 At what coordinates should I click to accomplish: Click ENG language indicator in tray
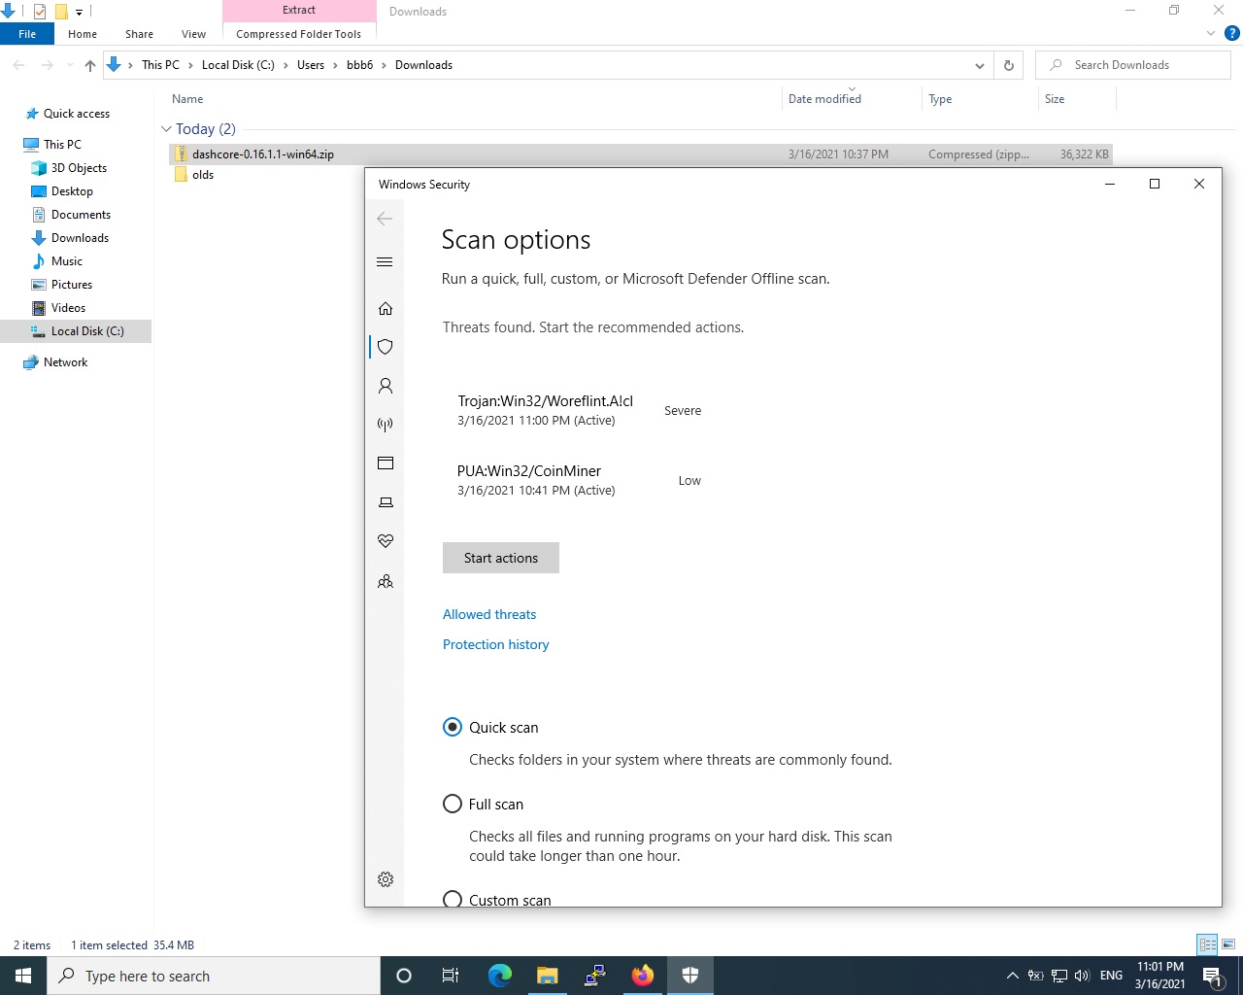pos(1111,976)
